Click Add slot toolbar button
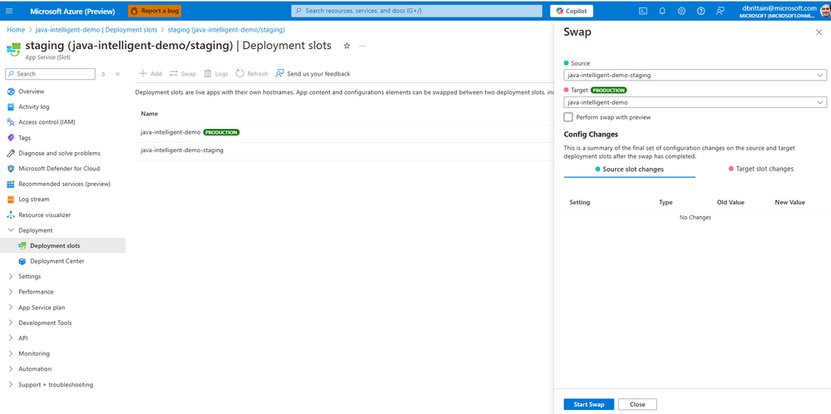831x414 pixels. [x=151, y=74]
